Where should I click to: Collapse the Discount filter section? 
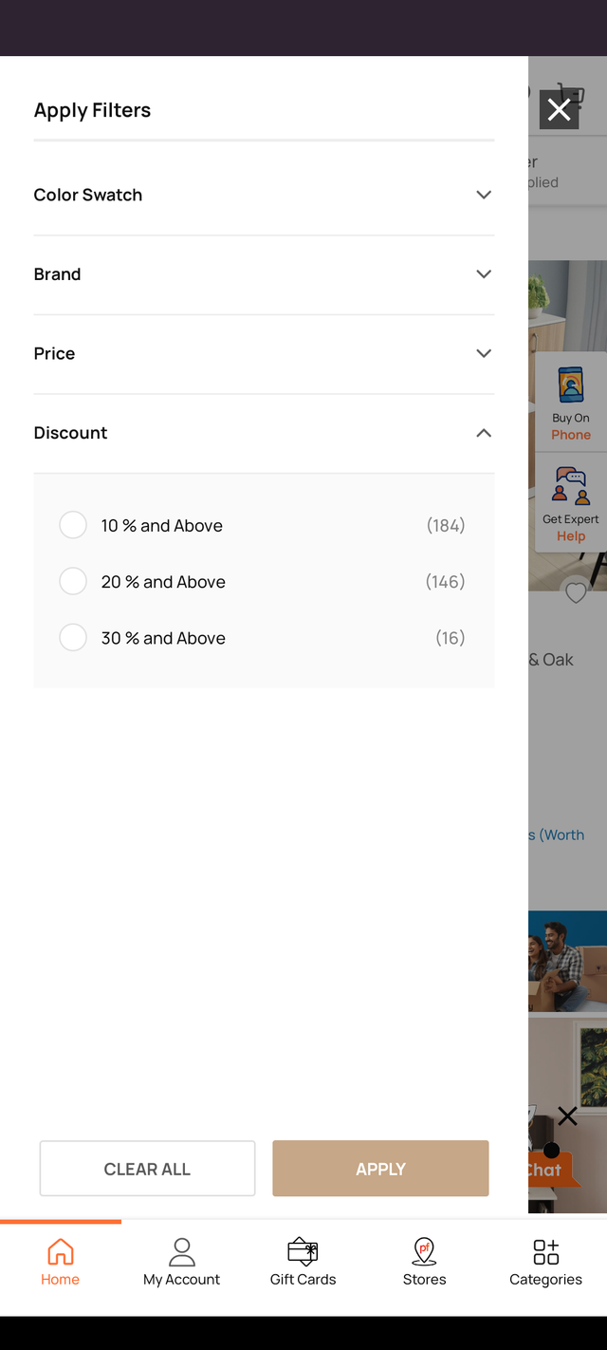click(x=484, y=433)
